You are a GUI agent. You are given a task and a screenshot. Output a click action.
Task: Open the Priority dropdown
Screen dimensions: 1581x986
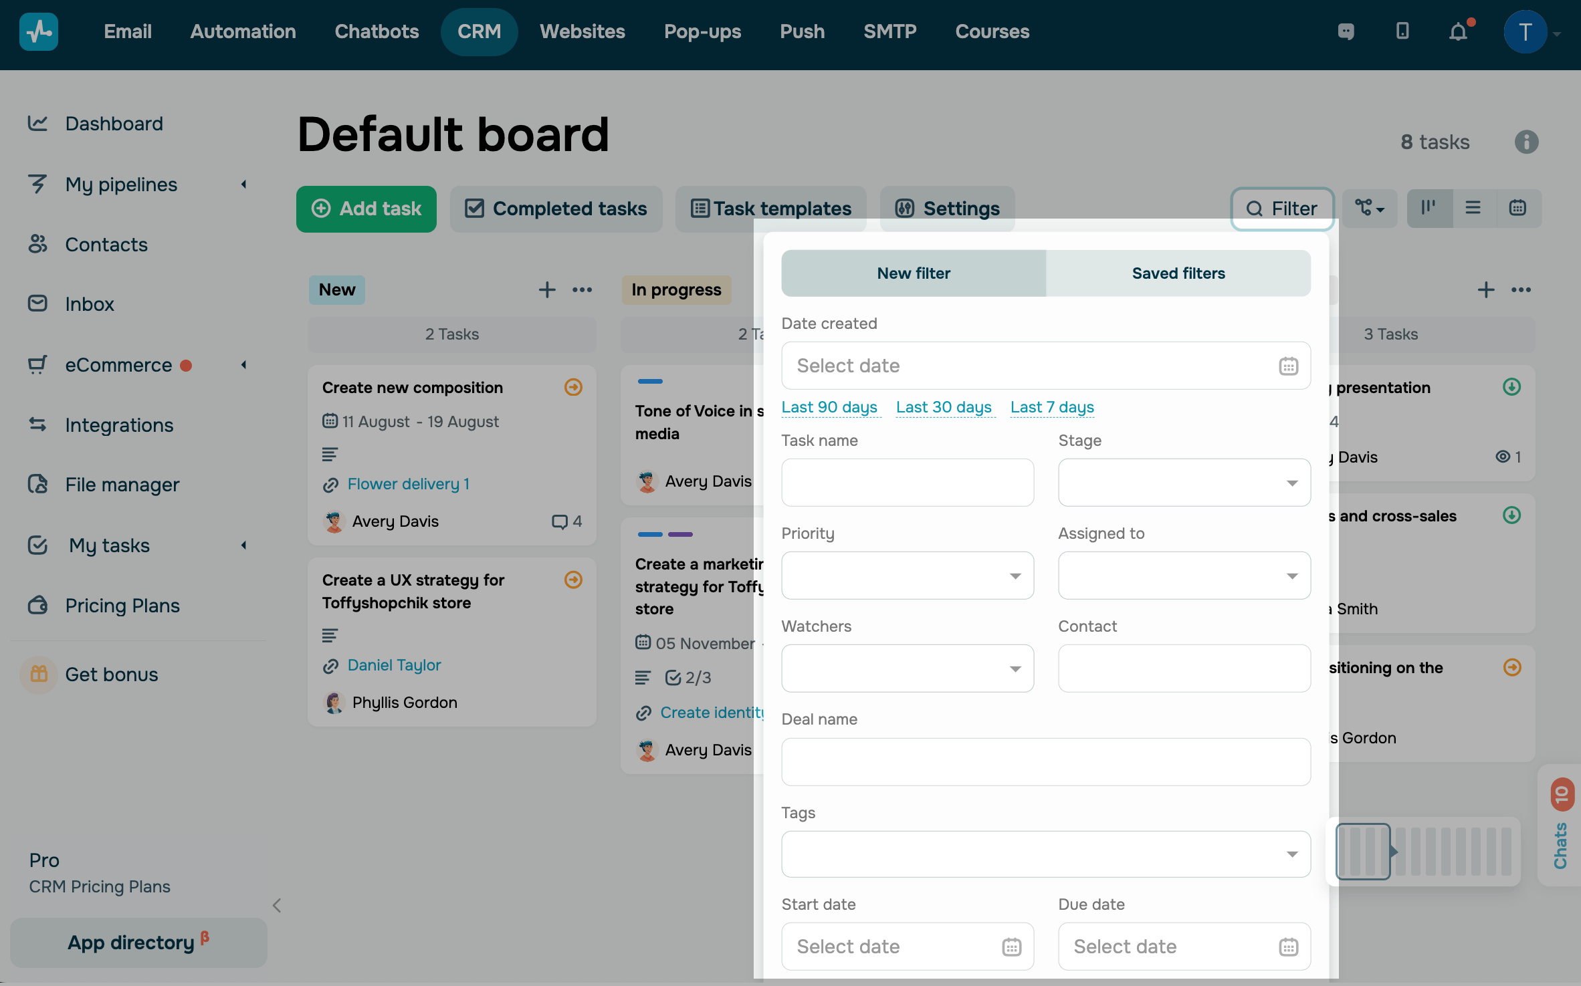(907, 576)
